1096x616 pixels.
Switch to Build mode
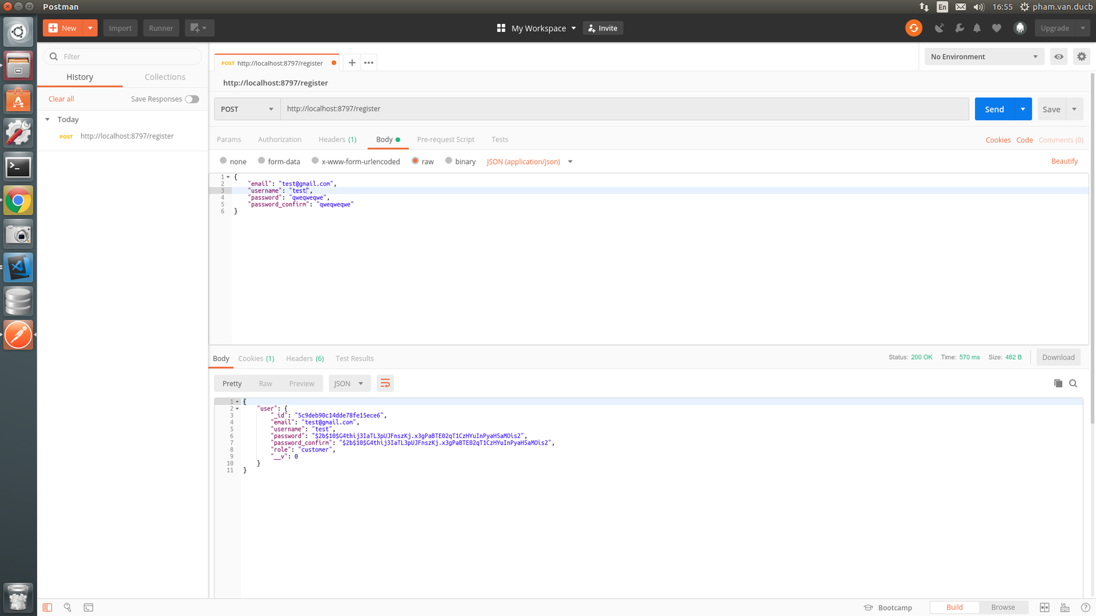point(955,607)
